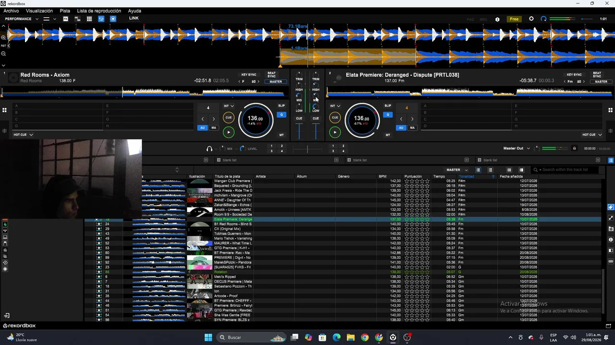Open the FX panel icon
Viewport: 615px width, 345px height.
pyautogui.click(x=66, y=19)
